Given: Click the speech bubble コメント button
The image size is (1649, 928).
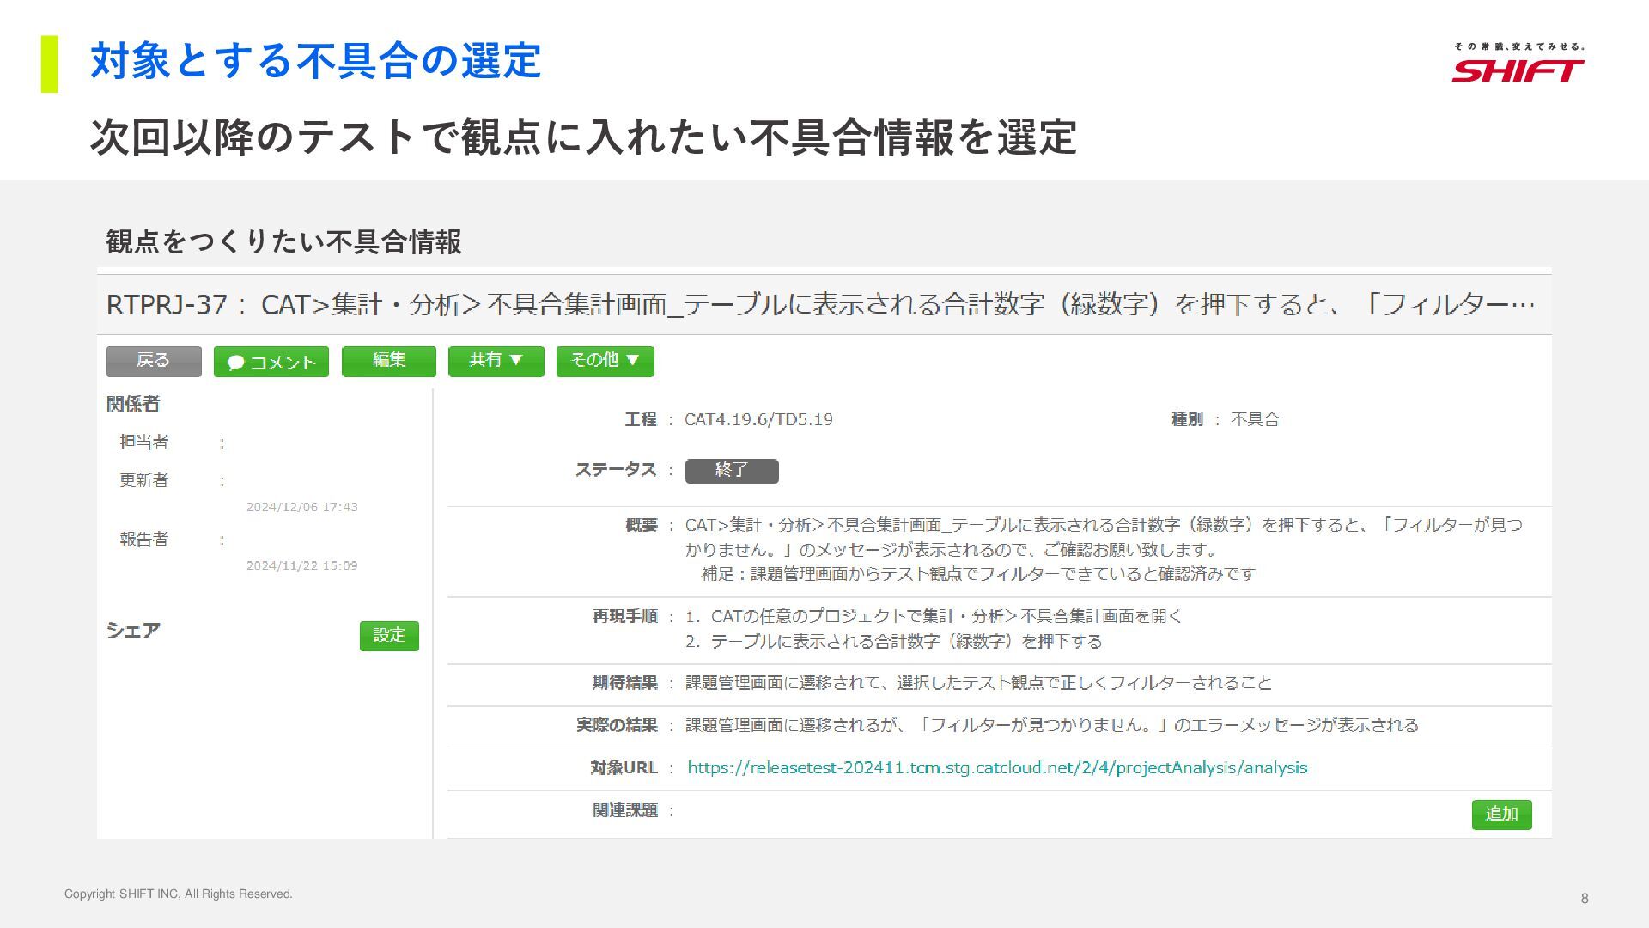Looking at the screenshot, I should pos(271,362).
